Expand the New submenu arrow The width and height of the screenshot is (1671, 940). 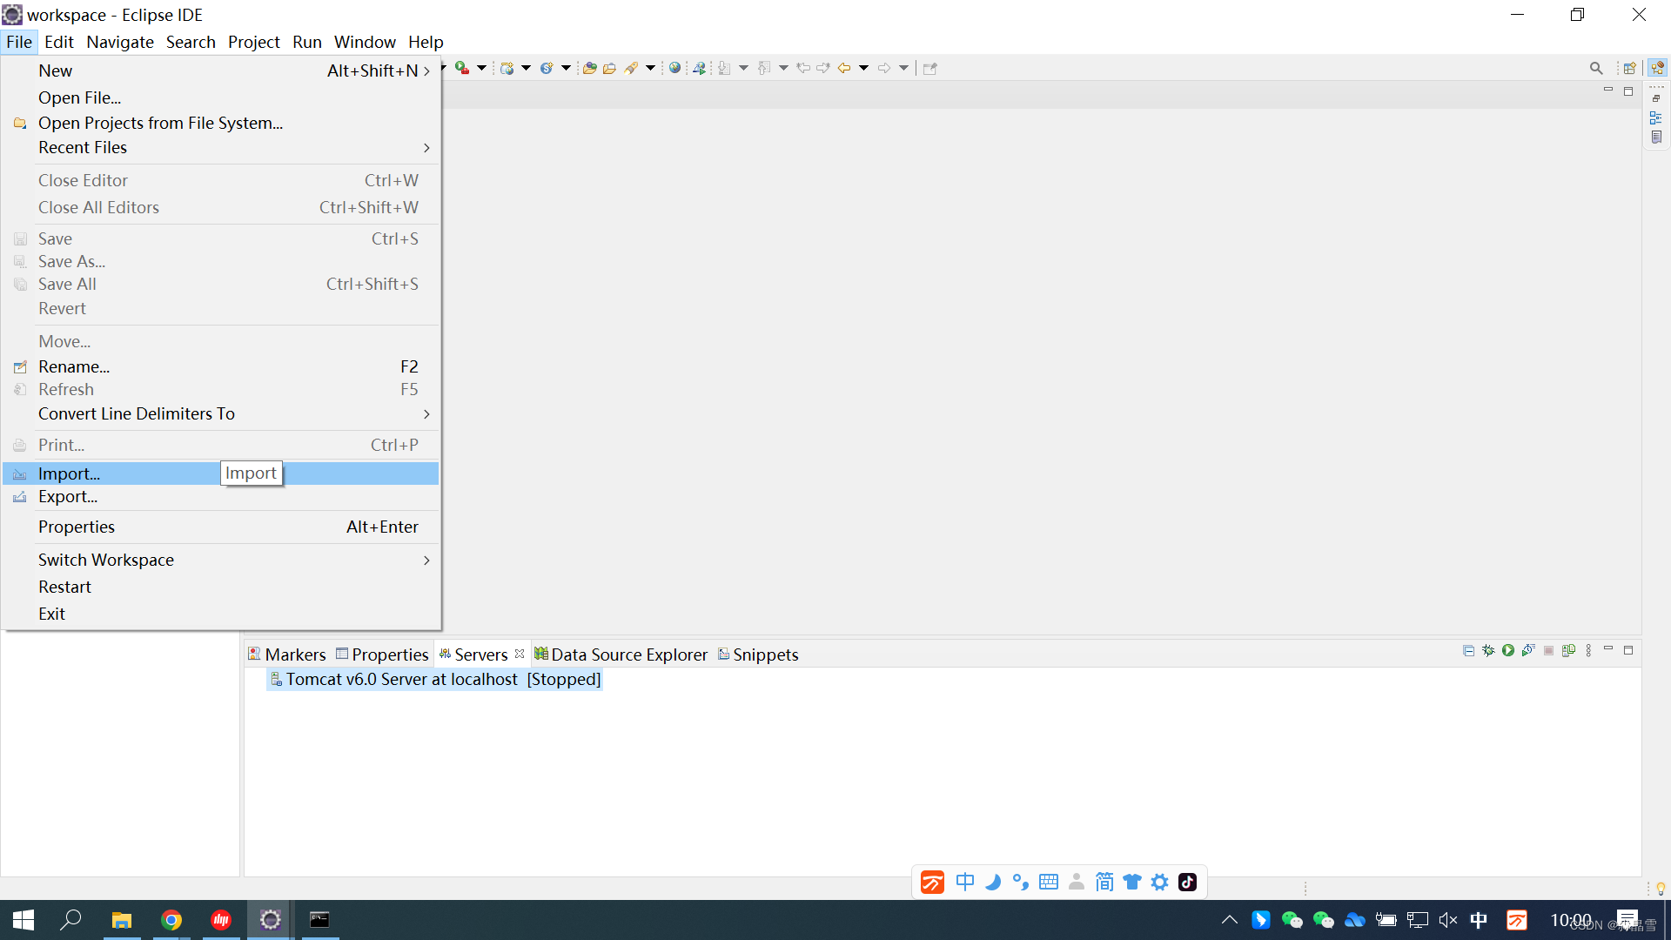[x=426, y=71]
